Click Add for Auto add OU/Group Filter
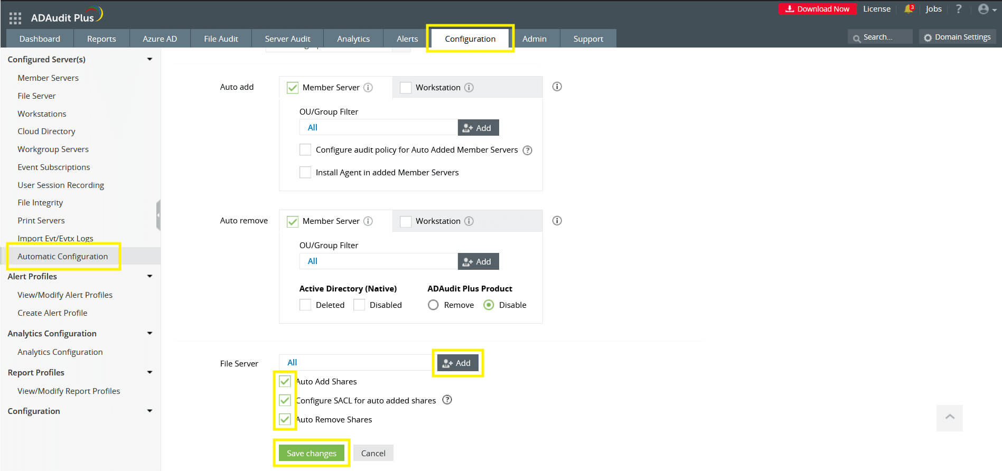Viewport: 1002px width, 471px height. (x=478, y=128)
